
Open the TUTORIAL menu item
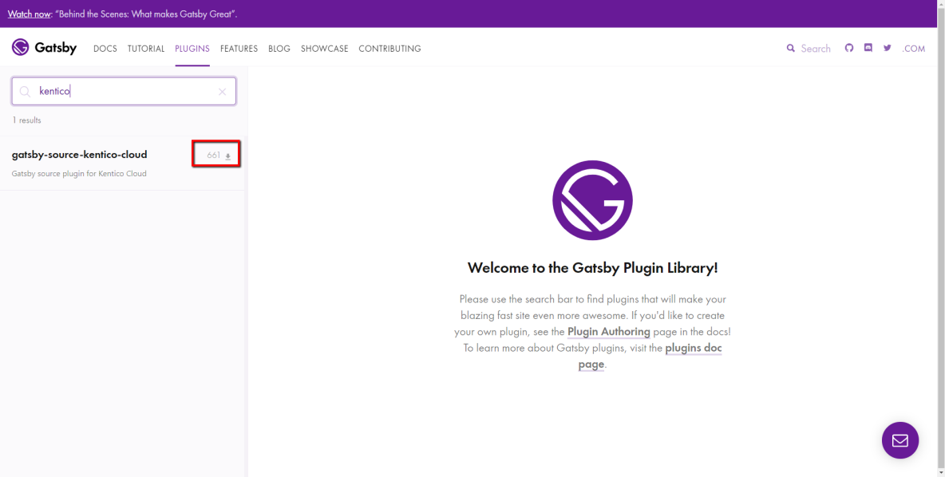tap(146, 49)
